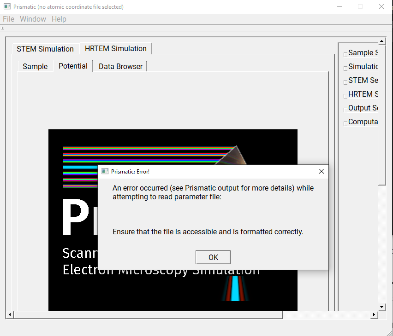
Task: Toggle the Sample S... checkbox
Action: coord(345,54)
